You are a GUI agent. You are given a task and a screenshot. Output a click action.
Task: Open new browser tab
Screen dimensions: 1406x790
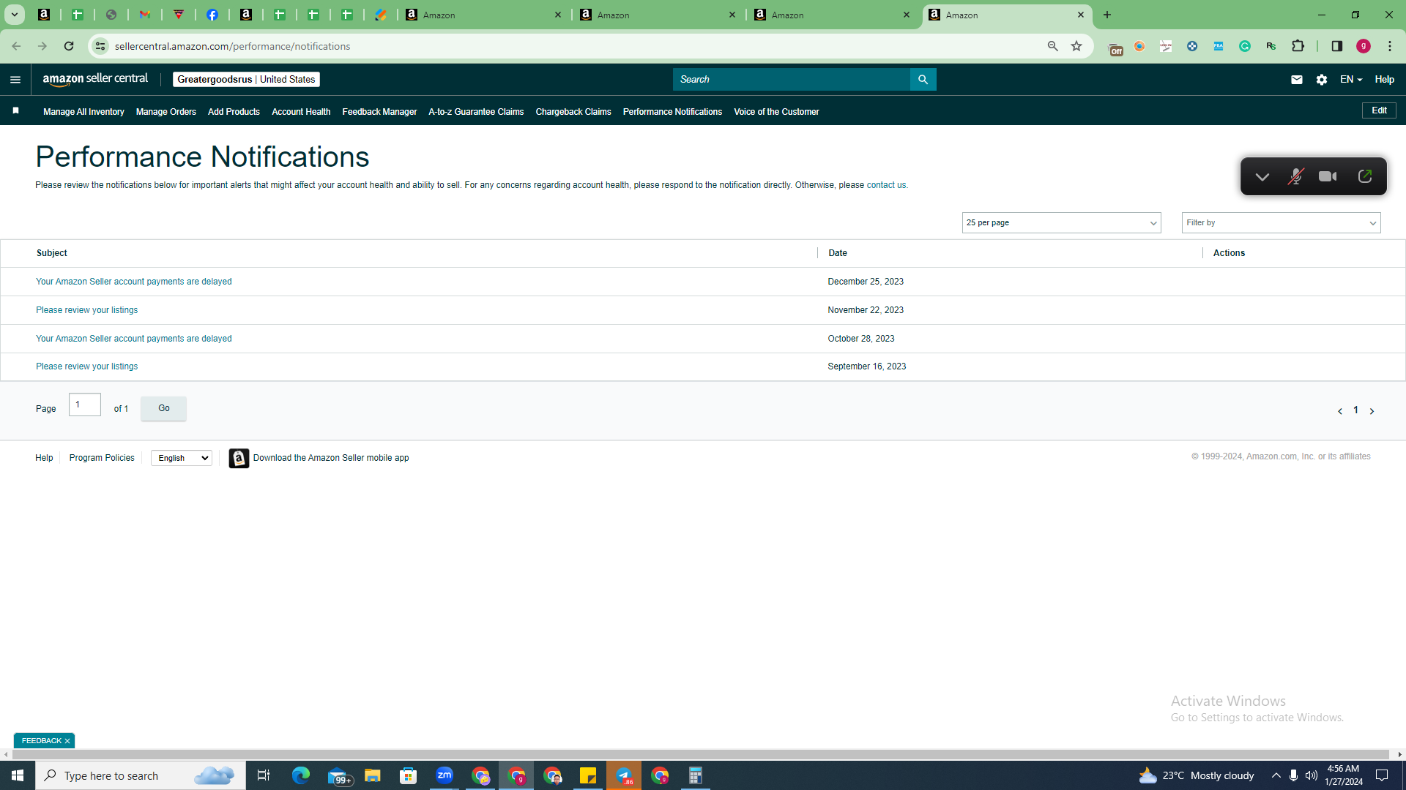pos(1107,15)
